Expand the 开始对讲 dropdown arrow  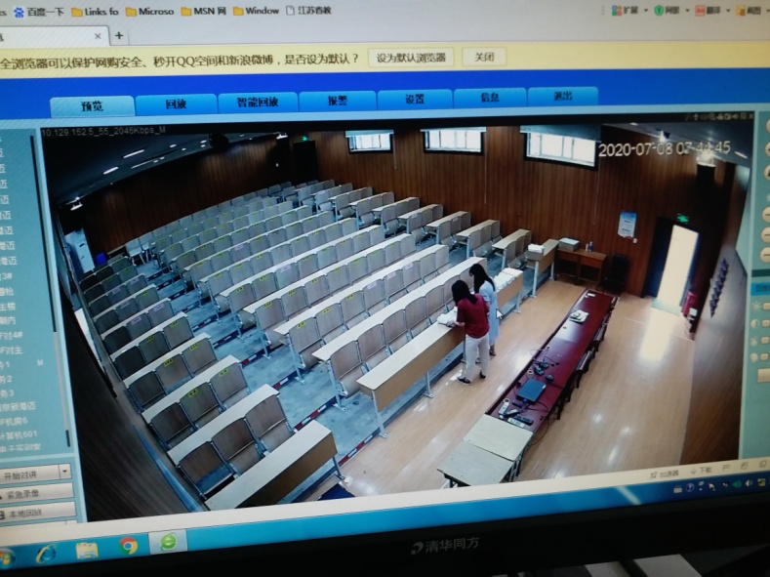(x=65, y=473)
